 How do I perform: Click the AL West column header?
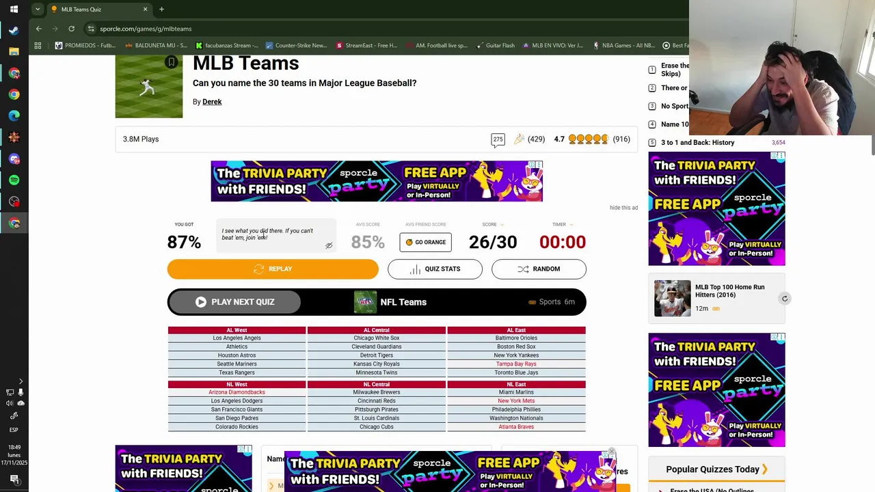pos(237,330)
